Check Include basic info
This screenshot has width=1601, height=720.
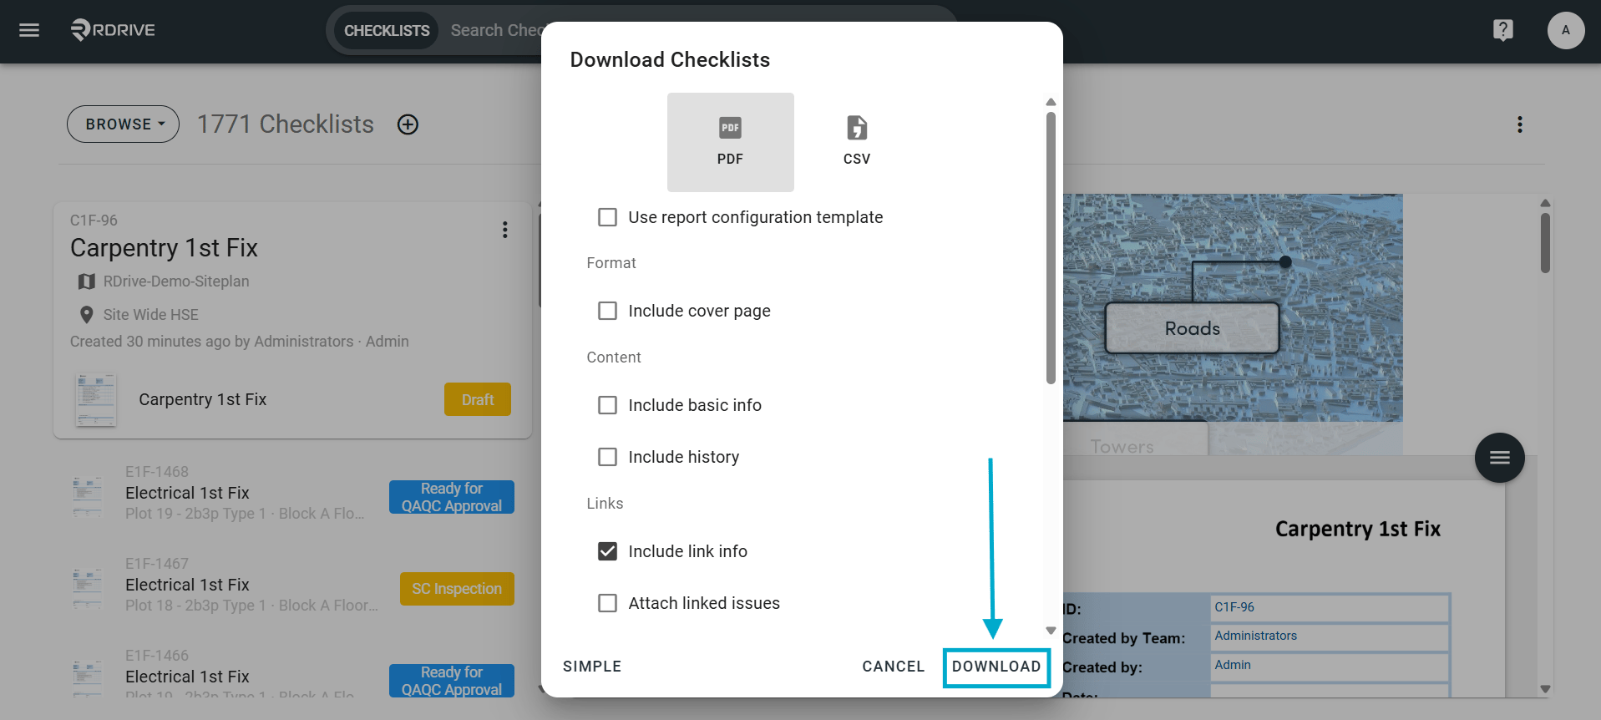tap(607, 405)
